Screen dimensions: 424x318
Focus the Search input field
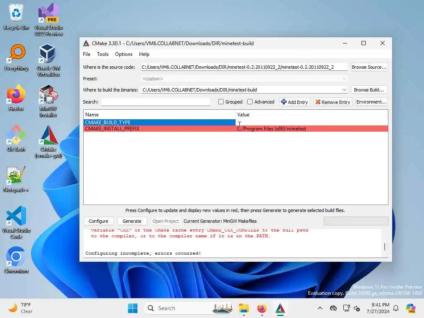(x=156, y=102)
